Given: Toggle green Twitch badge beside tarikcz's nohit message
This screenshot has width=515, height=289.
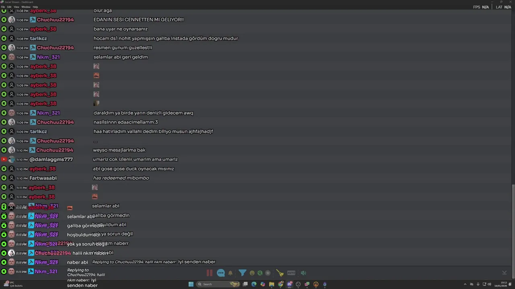Looking at the screenshot, I should [x=4, y=39].
